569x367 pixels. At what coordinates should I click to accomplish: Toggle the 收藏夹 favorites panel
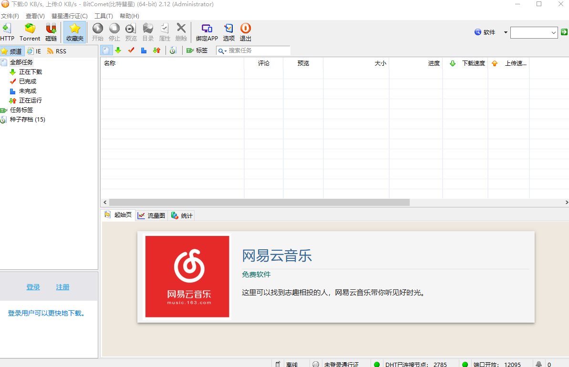click(75, 32)
